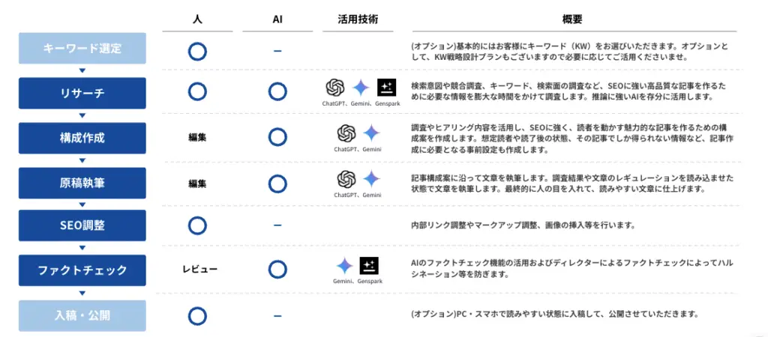The width and height of the screenshot is (768, 337).
Task: Click the ChatGPT icon in the 構成作成 row
Action: [x=346, y=133]
